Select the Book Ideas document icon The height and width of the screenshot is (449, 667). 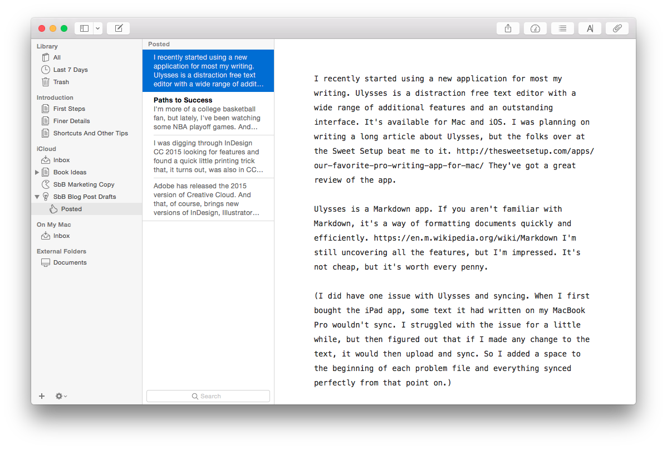click(x=46, y=172)
